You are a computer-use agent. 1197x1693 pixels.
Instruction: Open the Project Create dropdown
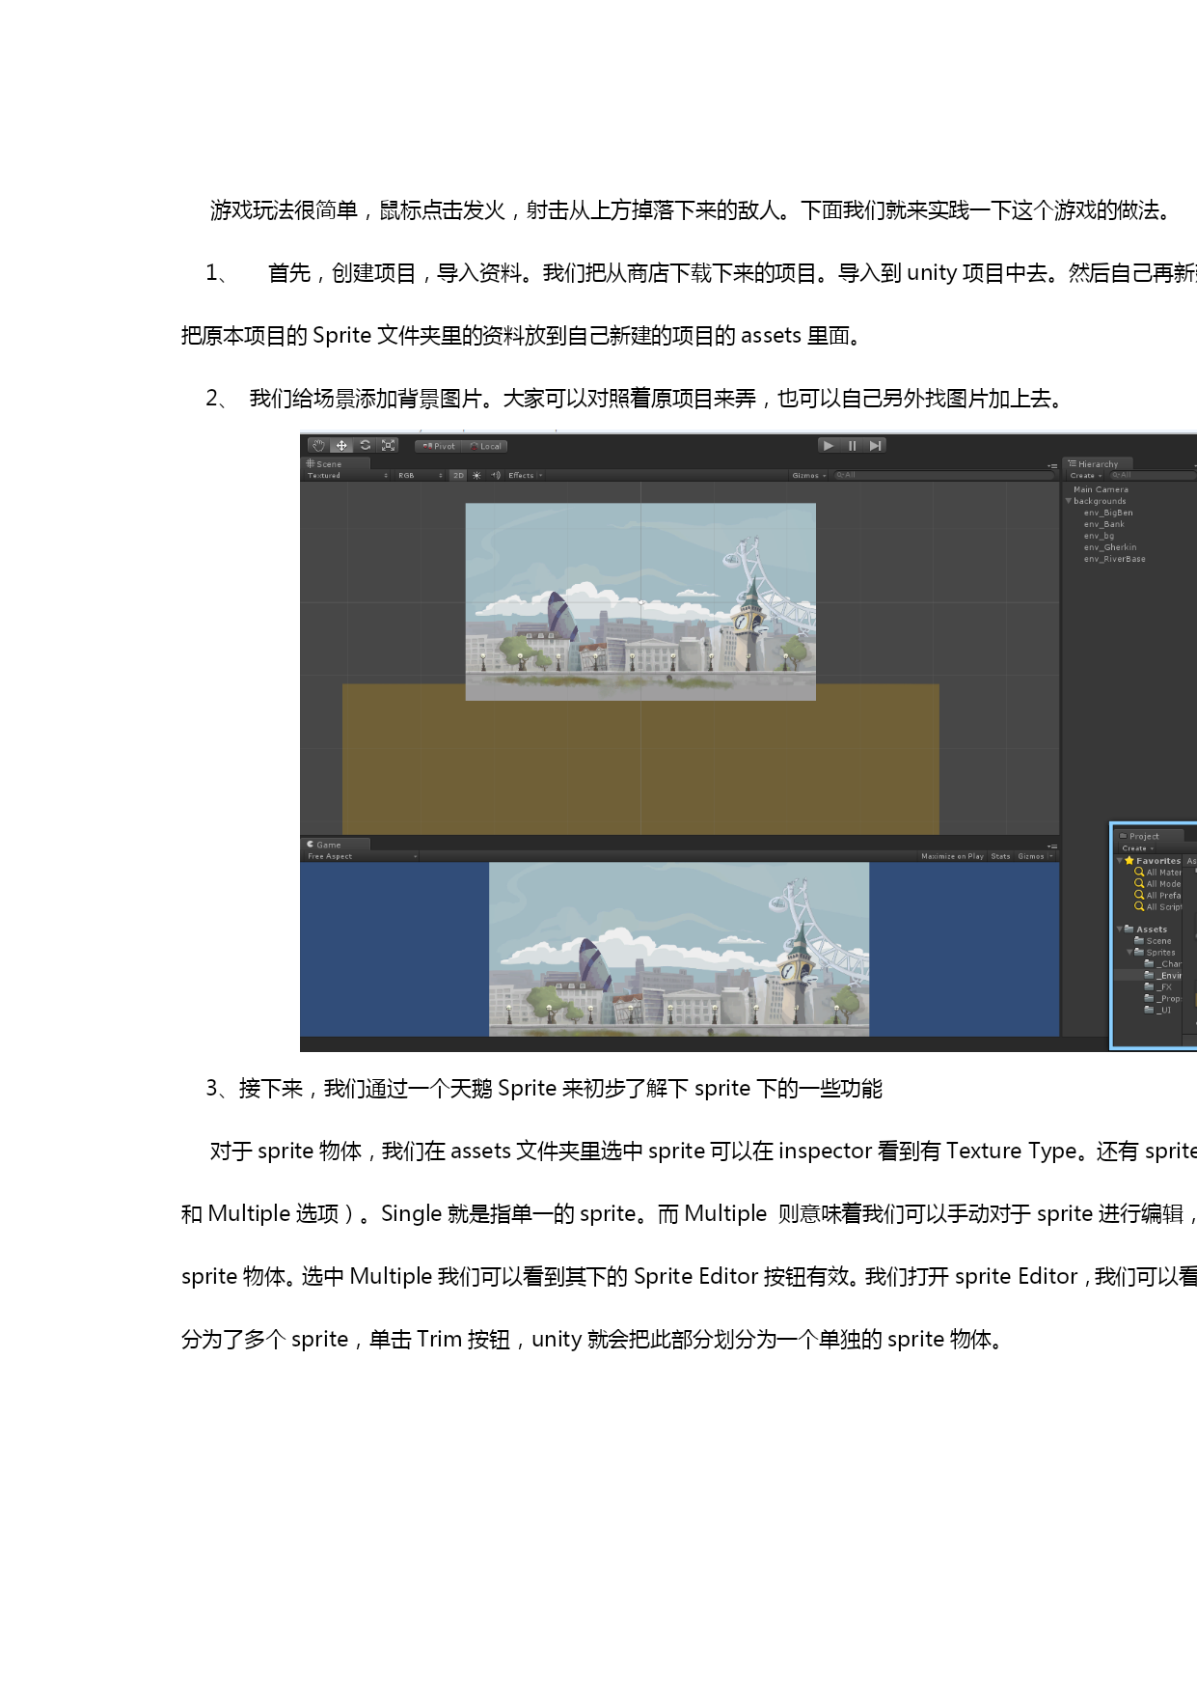click(x=1137, y=848)
